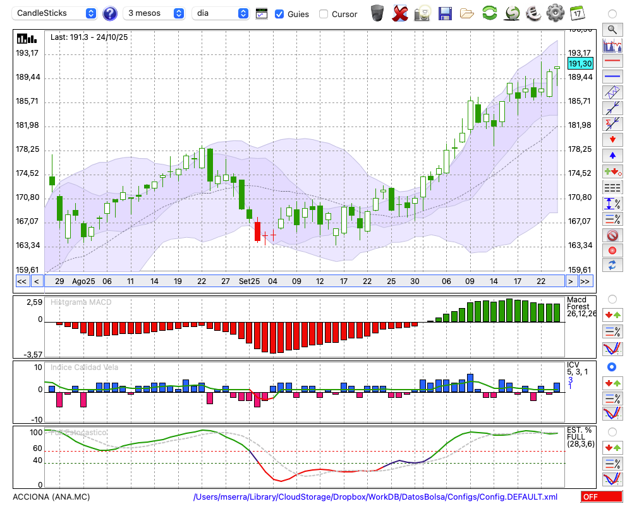Viewport: 632px width, 506px height.
Task: Step back with < button
Action: (x=37, y=281)
